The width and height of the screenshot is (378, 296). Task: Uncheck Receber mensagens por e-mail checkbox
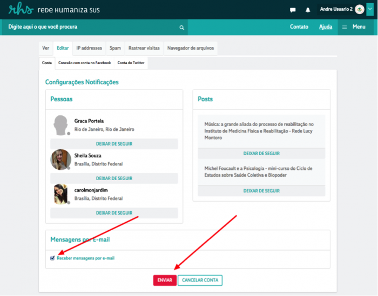tap(52, 258)
